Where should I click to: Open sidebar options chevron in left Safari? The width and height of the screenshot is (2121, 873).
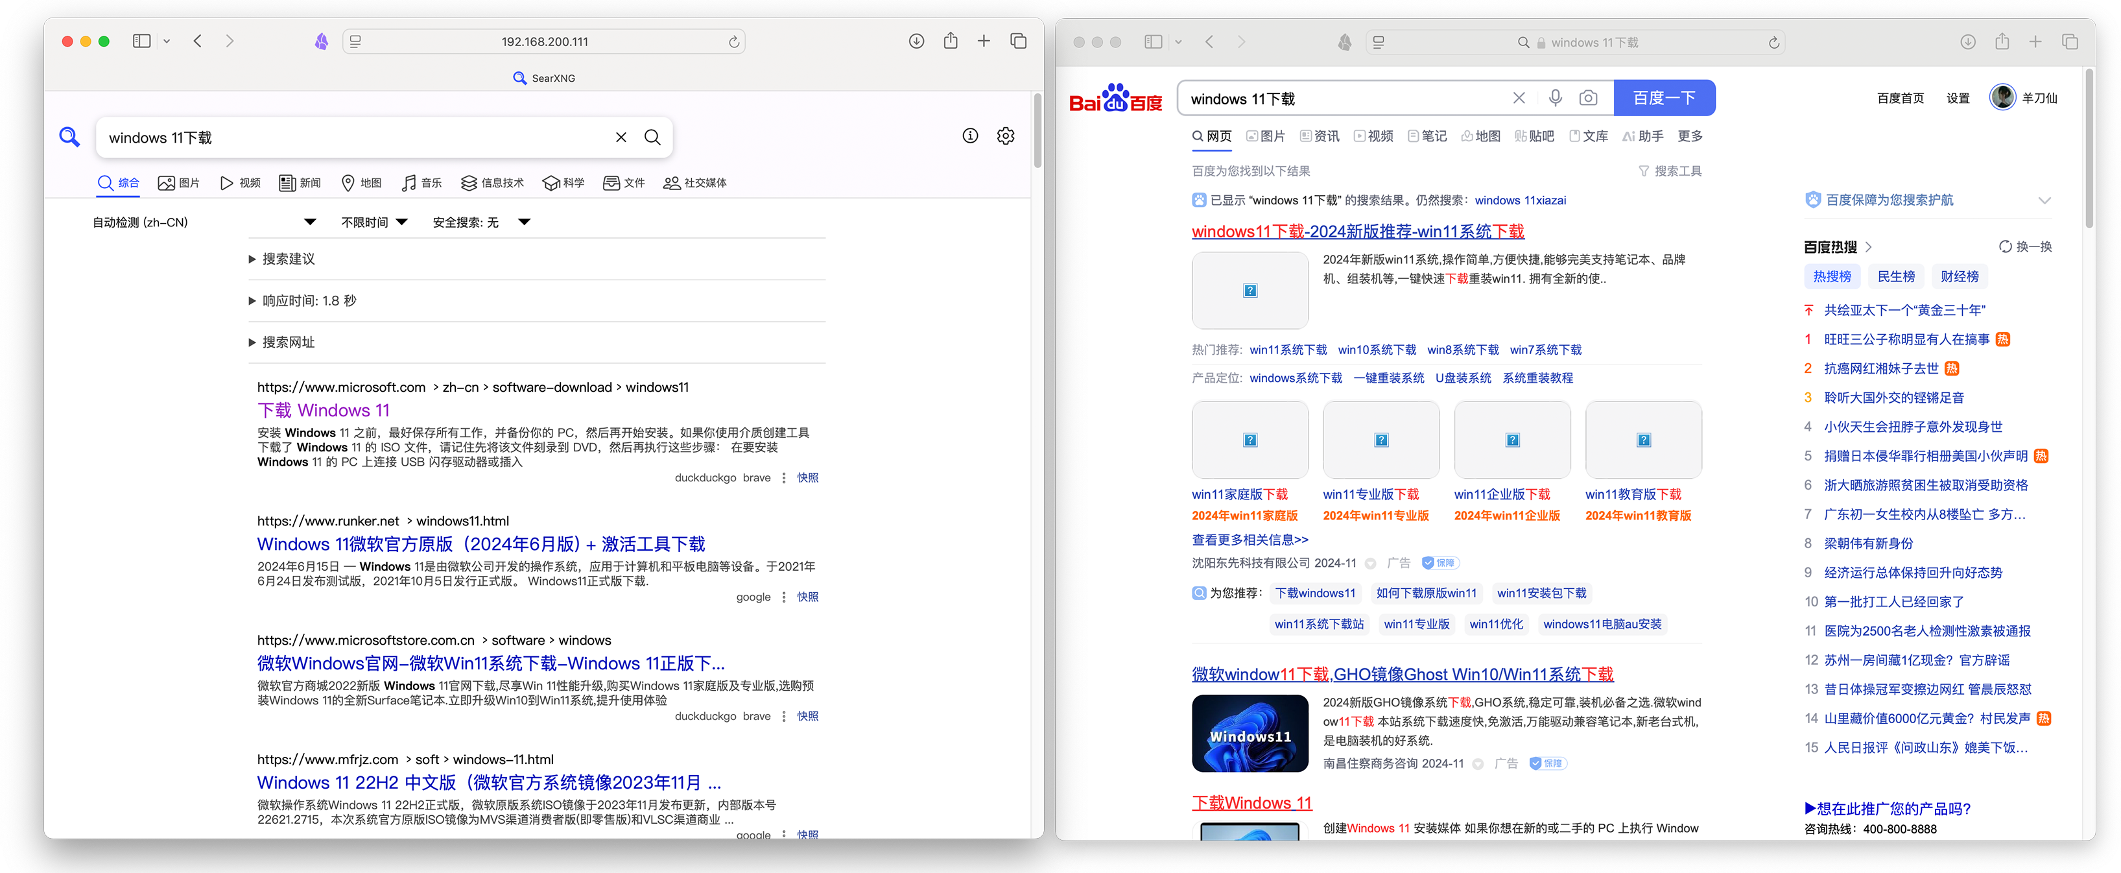(x=166, y=41)
